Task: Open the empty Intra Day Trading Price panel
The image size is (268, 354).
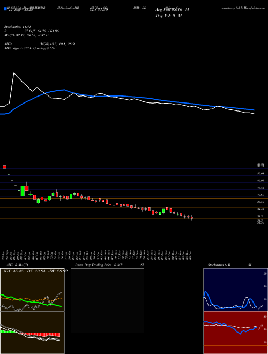Action: click(107, 300)
